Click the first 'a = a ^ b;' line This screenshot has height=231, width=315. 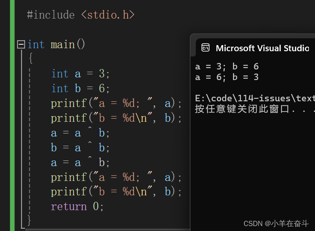[x=80, y=133]
